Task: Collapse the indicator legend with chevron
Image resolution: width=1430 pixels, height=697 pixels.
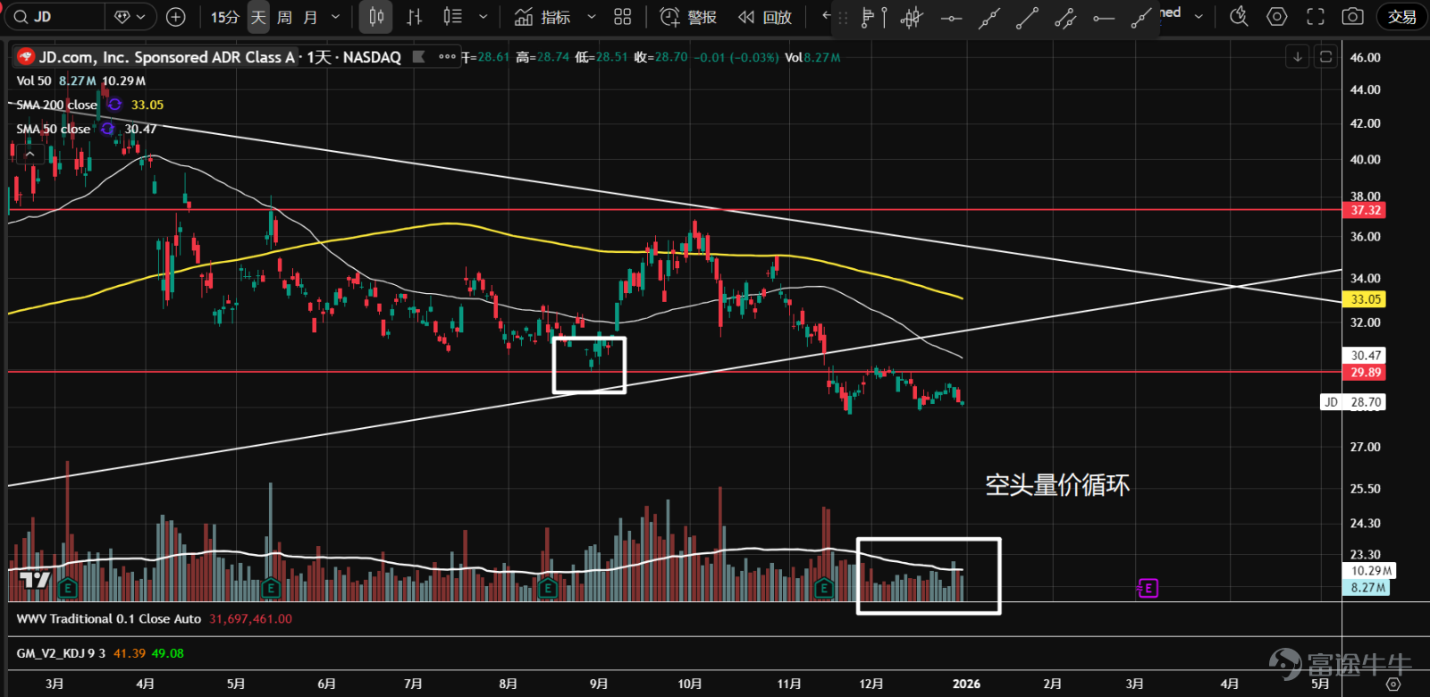Action: pos(29,154)
